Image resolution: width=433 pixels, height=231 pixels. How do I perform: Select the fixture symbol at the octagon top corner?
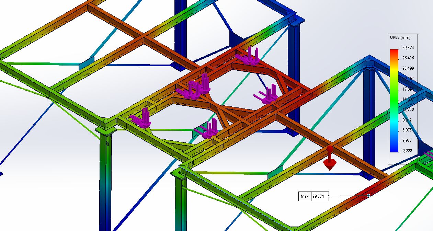(x=248, y=56)
